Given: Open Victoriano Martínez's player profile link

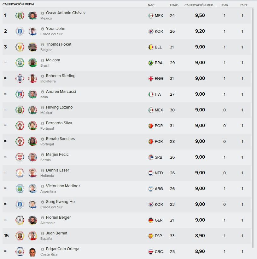Looking at the screenshot, I should click(63, 186).
